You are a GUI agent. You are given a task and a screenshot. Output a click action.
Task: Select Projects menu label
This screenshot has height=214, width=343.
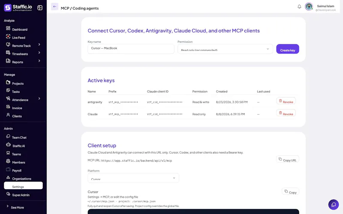(18, 83)
